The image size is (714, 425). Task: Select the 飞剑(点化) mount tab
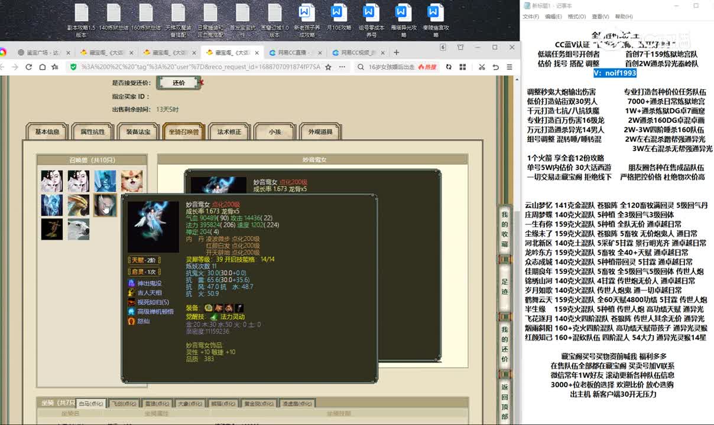click(124, 404)
